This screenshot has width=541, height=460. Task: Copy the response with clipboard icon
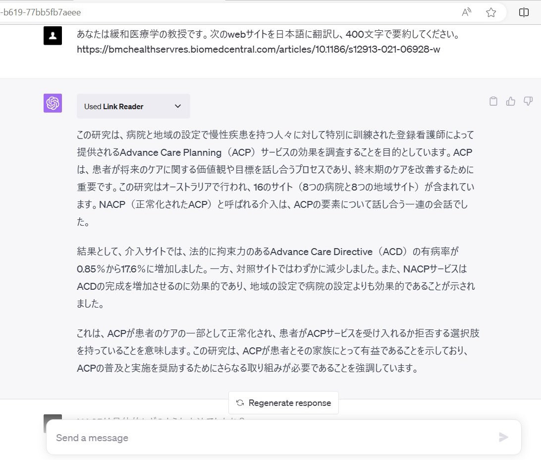click(493, 101)
